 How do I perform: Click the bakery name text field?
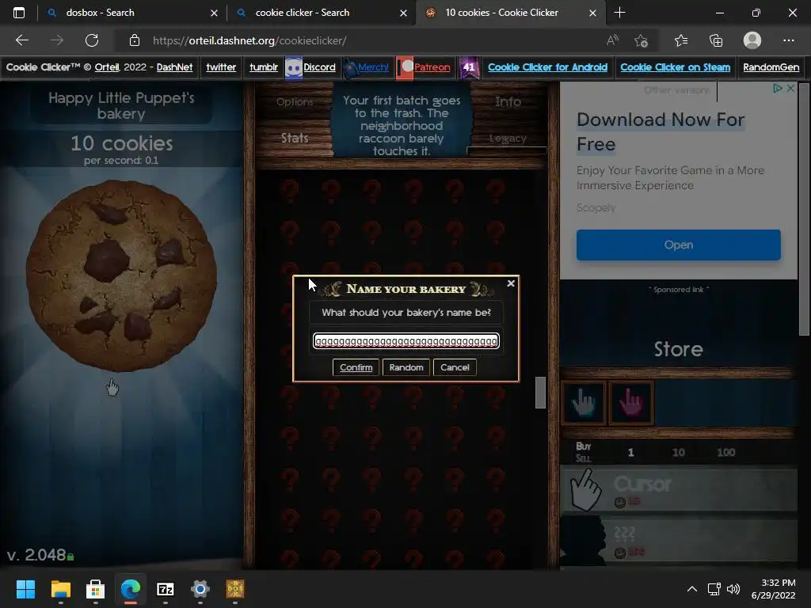(x=406, y=341)
